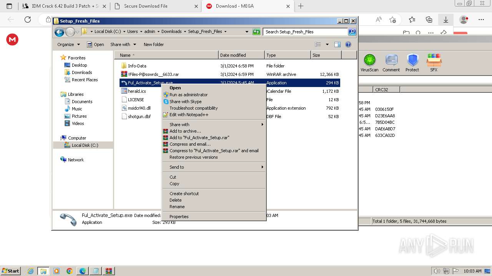Click the Windows Start button
Image resolution: width=492 pixels, height=276 pixels.
coord(10,271)
